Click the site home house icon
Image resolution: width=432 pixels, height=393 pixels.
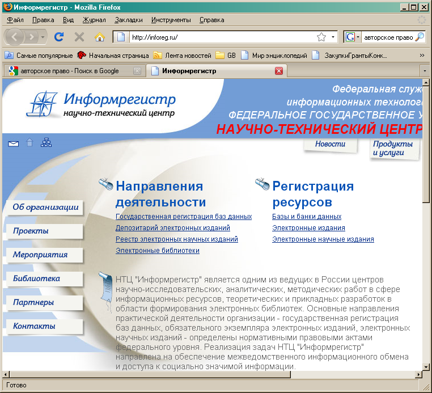pos(29,142)
